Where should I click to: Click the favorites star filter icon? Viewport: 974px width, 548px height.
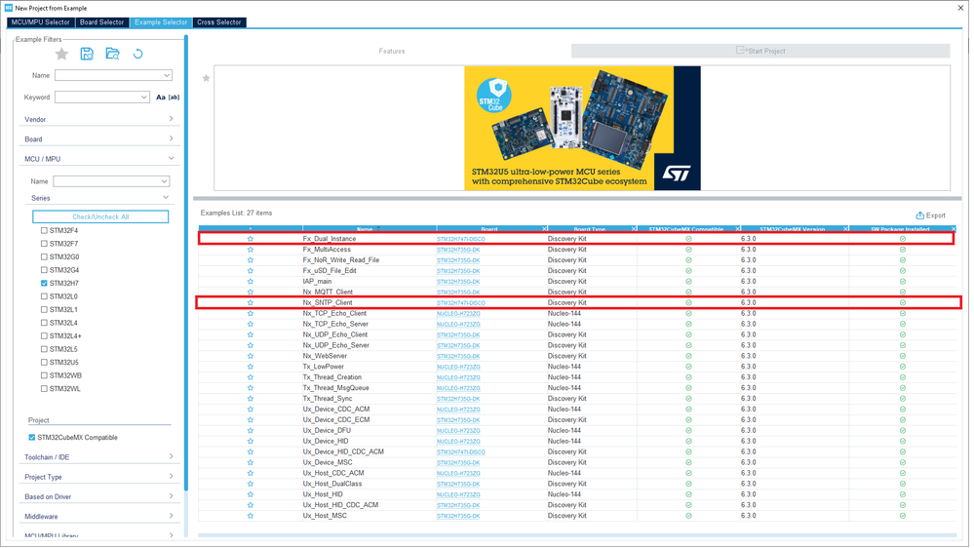click(61, 54)
